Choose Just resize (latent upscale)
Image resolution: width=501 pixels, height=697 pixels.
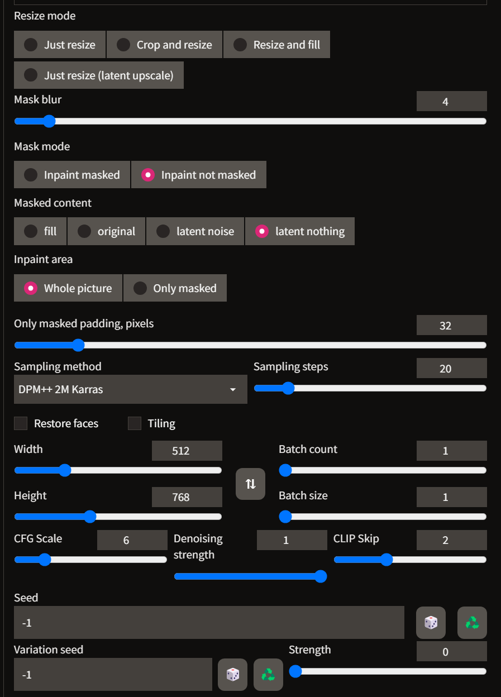tap(98, 75)
